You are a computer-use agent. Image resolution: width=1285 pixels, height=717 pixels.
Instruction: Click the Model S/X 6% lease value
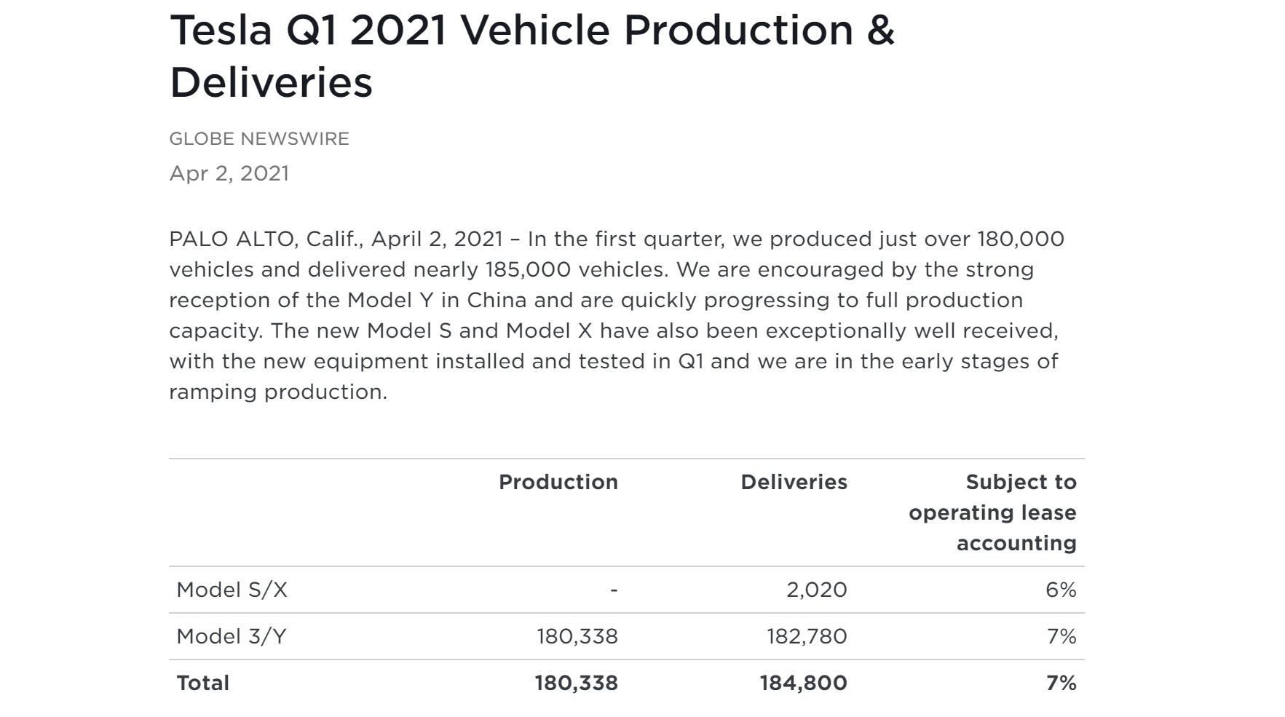[1061, 590]
